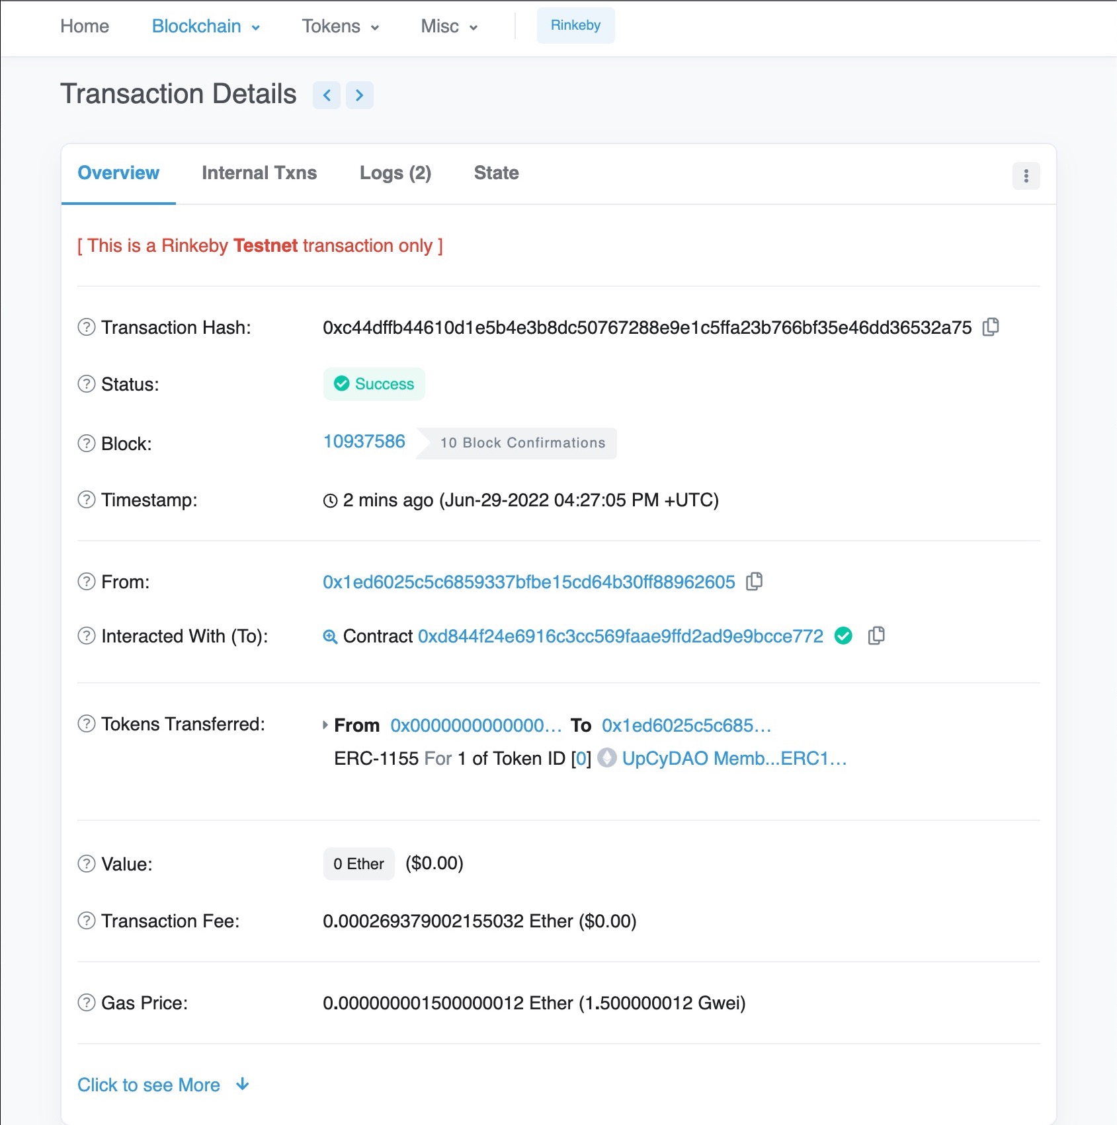Click the verified contract checkmark icon

(843, 636)
